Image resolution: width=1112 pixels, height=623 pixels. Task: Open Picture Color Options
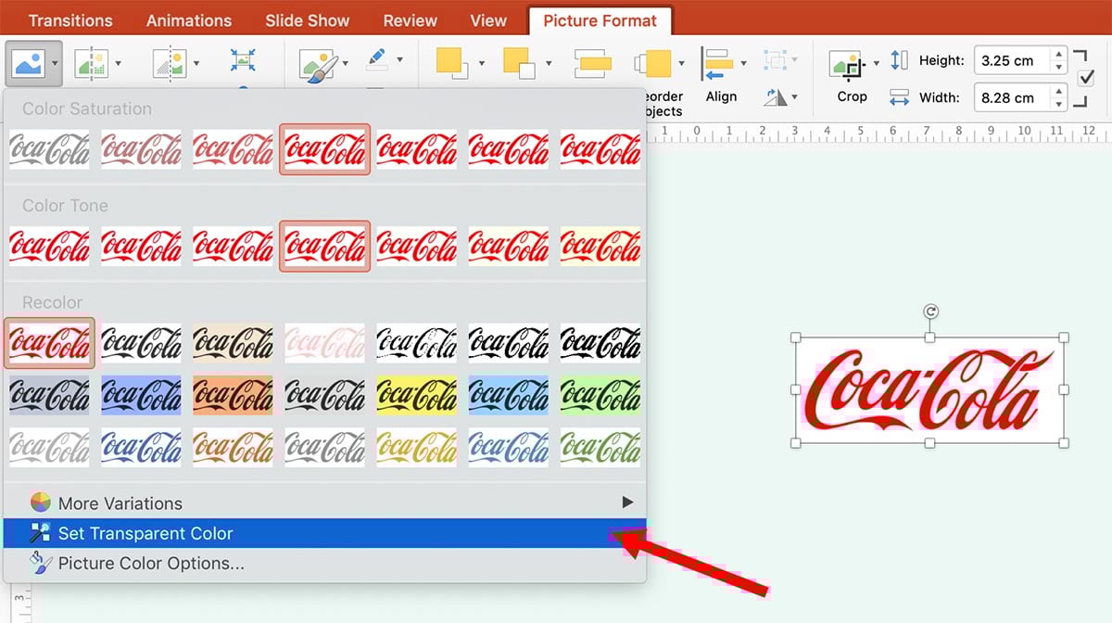(324, 563)
